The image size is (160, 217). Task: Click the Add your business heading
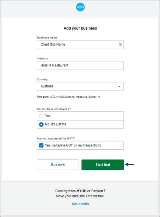(x=80, y=28)
